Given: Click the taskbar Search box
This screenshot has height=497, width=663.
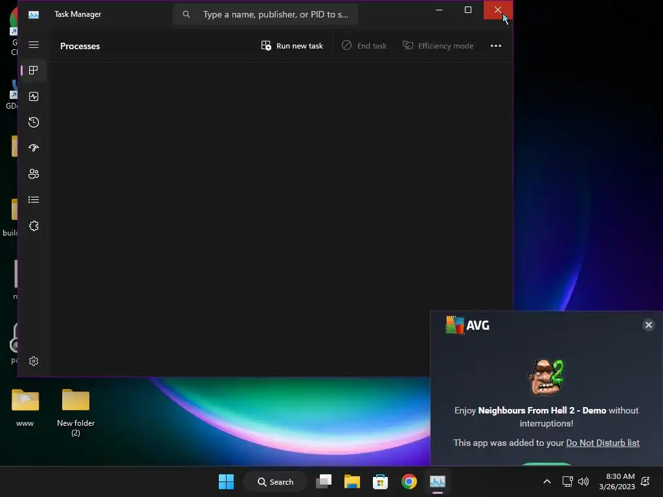Looking at the screenshot, I should coord(275,481).
